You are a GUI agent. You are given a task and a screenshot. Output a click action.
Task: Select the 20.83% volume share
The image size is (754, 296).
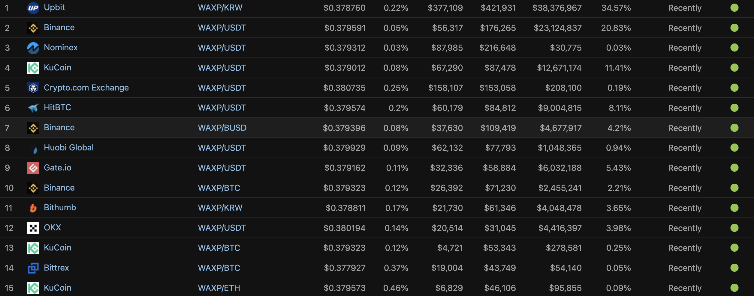[616, 28]
